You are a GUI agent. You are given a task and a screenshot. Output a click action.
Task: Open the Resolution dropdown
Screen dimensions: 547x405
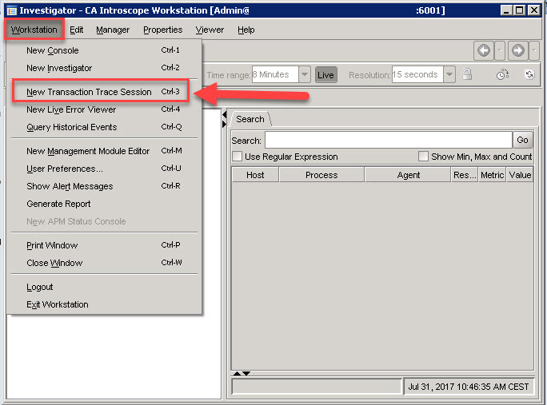[449, 74]
